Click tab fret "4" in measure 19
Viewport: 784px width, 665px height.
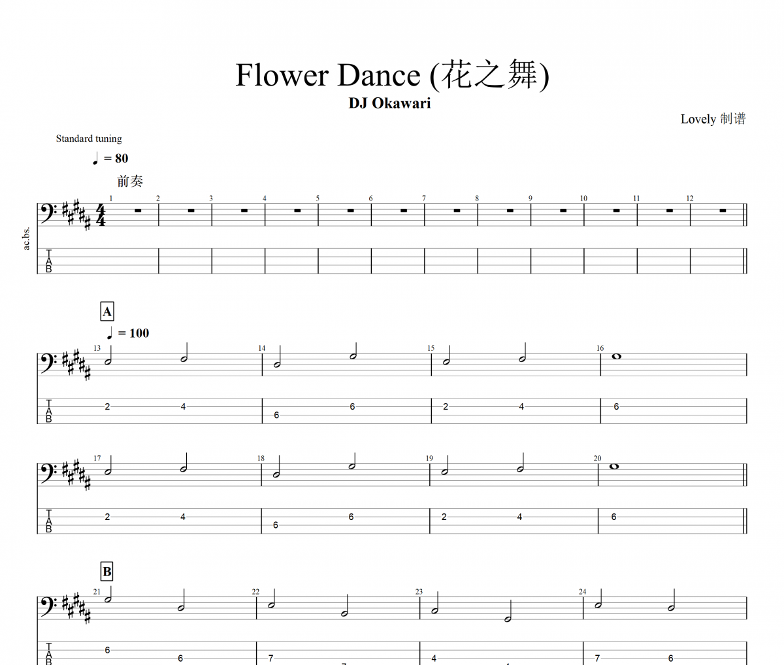point(519,517)
